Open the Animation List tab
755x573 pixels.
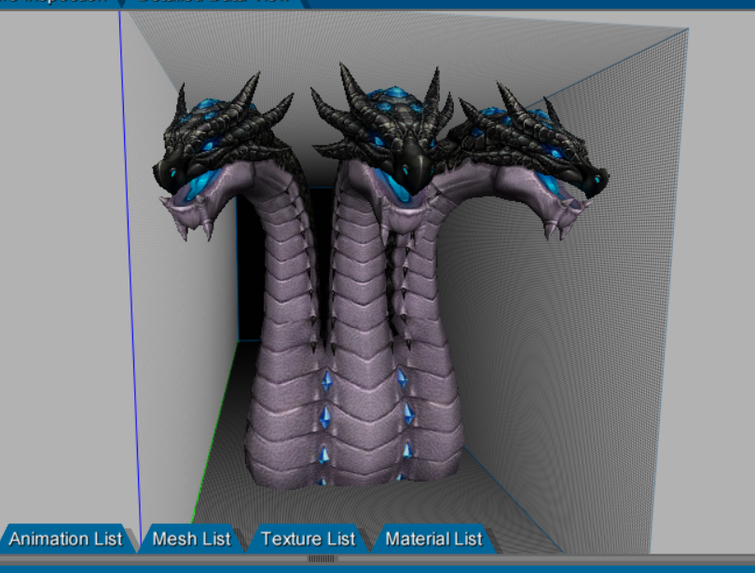pyautogui.click(x=65, y=539)
